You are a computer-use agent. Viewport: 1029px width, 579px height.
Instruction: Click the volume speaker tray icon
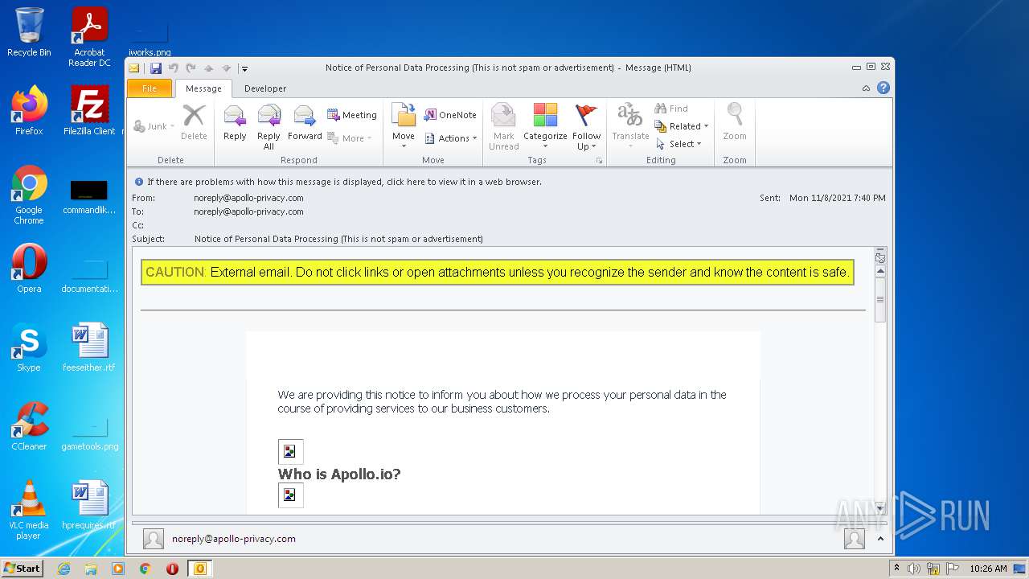coord(914,569)
